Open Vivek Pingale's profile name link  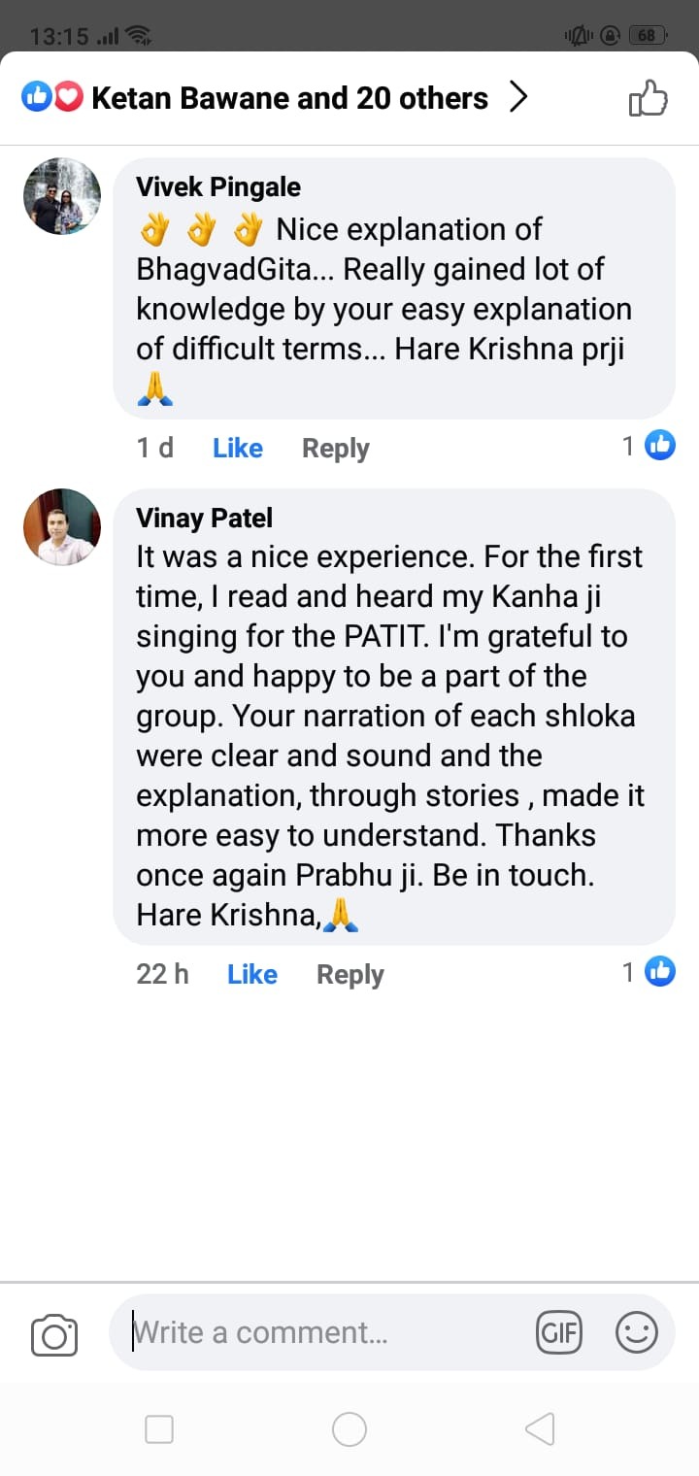point(218,186)
